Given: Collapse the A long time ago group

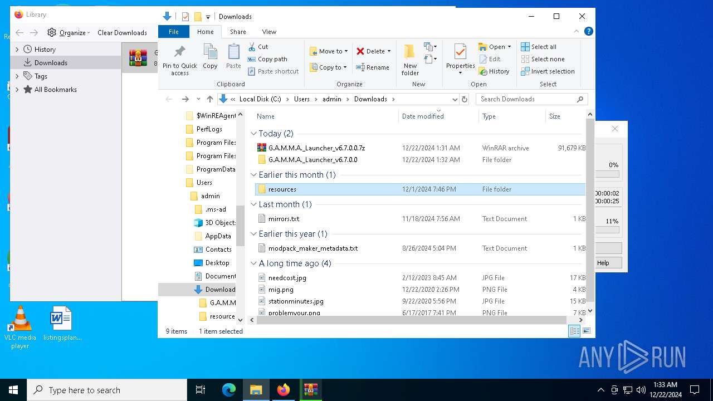Looking at the screenshot, I should click(253, 263).
